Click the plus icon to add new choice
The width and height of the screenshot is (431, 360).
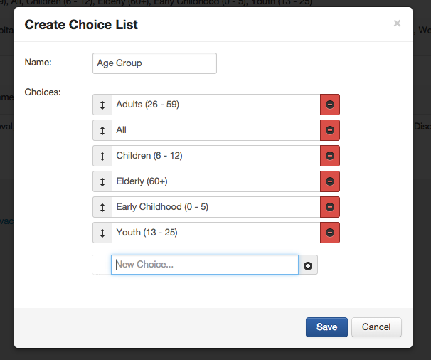coord(308,265)
